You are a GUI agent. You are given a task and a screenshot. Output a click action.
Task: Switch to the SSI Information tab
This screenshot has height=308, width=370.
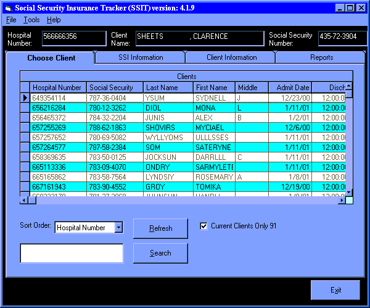[x=141, y=57]
